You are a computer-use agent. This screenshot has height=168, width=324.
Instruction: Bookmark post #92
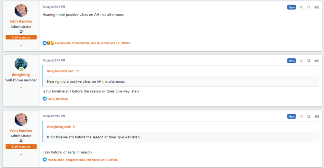[x=309, y=61]
